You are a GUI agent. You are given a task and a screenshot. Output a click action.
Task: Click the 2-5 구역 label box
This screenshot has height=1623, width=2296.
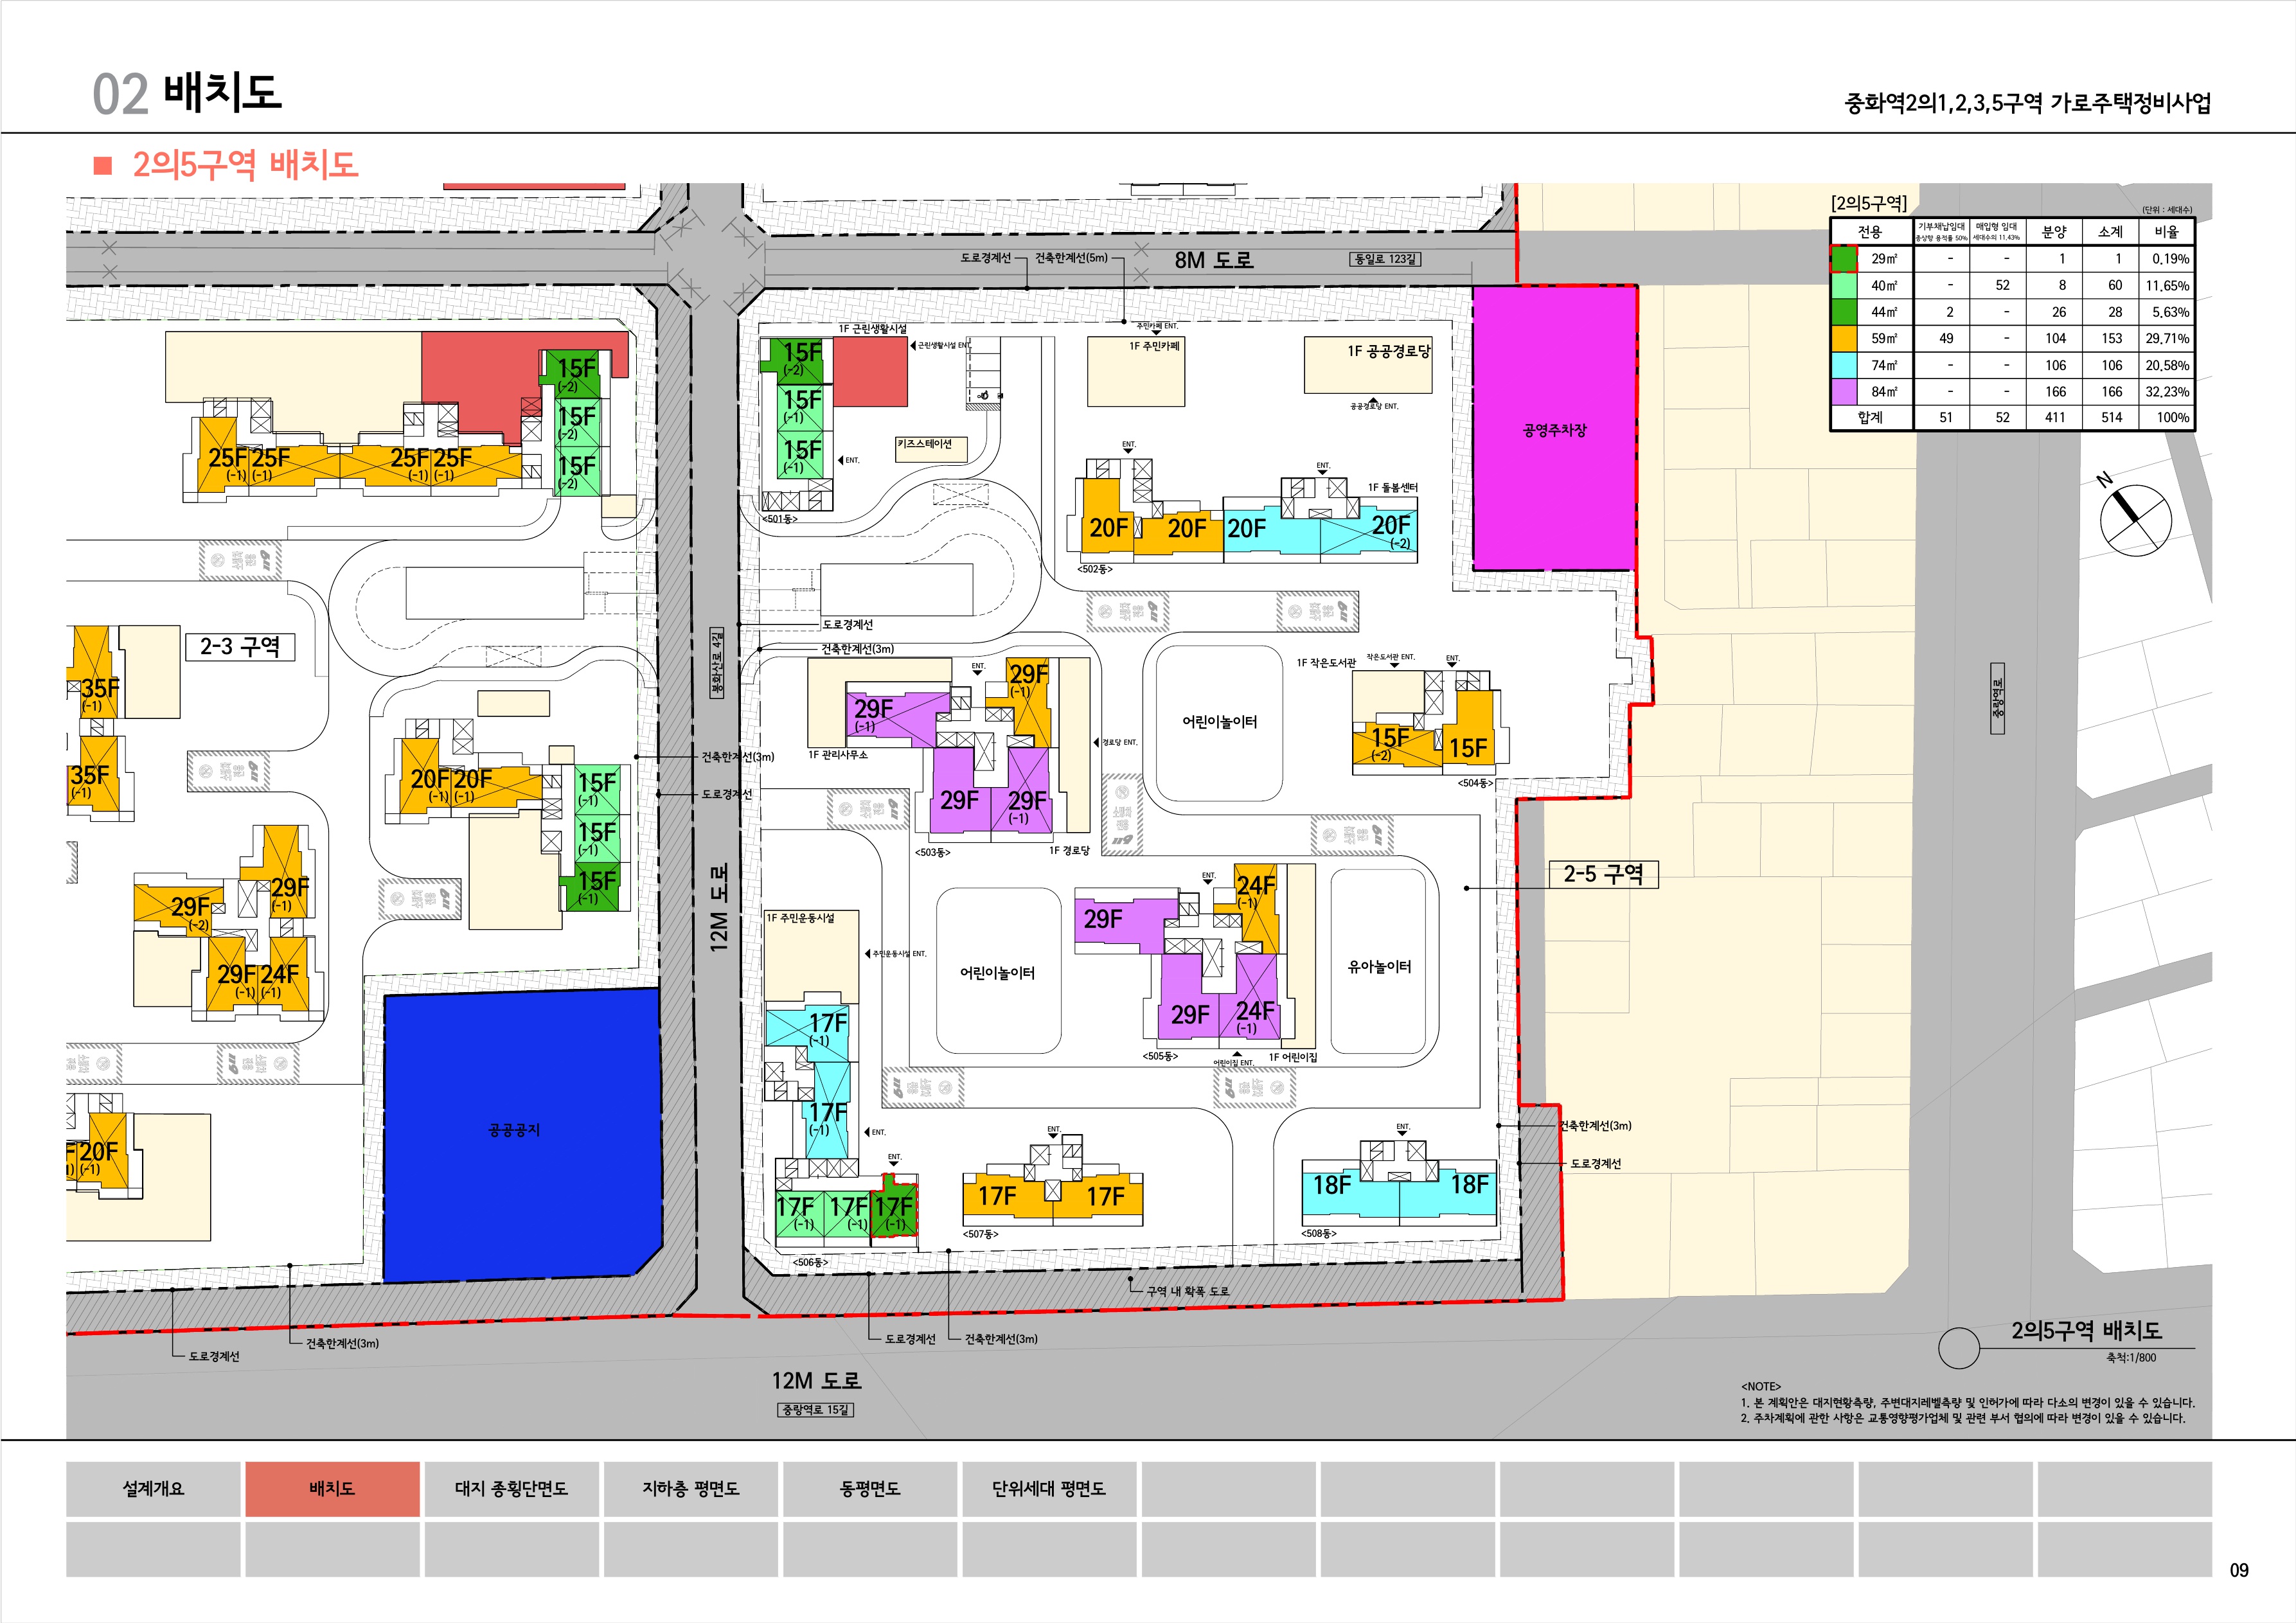click(1603, 874)
